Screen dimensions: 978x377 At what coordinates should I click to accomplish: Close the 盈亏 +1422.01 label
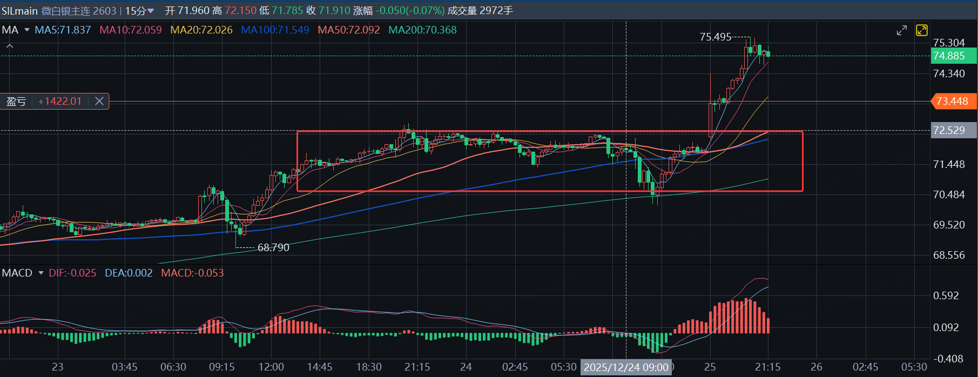(x=99, y=101)
